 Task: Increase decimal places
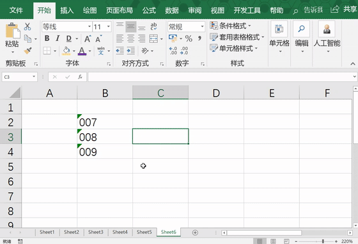coord(173,51)
